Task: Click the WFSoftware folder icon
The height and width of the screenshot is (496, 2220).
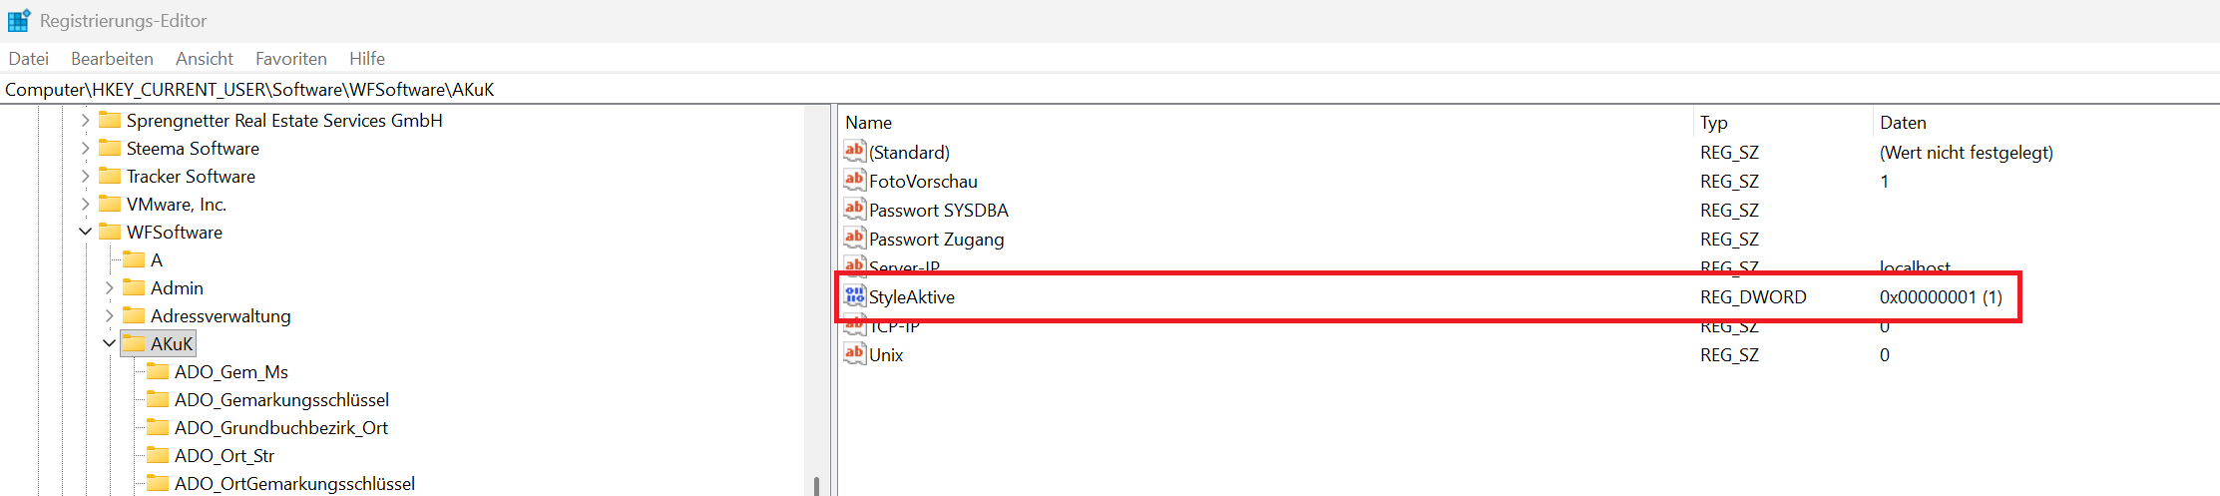Action: point(110,232)
